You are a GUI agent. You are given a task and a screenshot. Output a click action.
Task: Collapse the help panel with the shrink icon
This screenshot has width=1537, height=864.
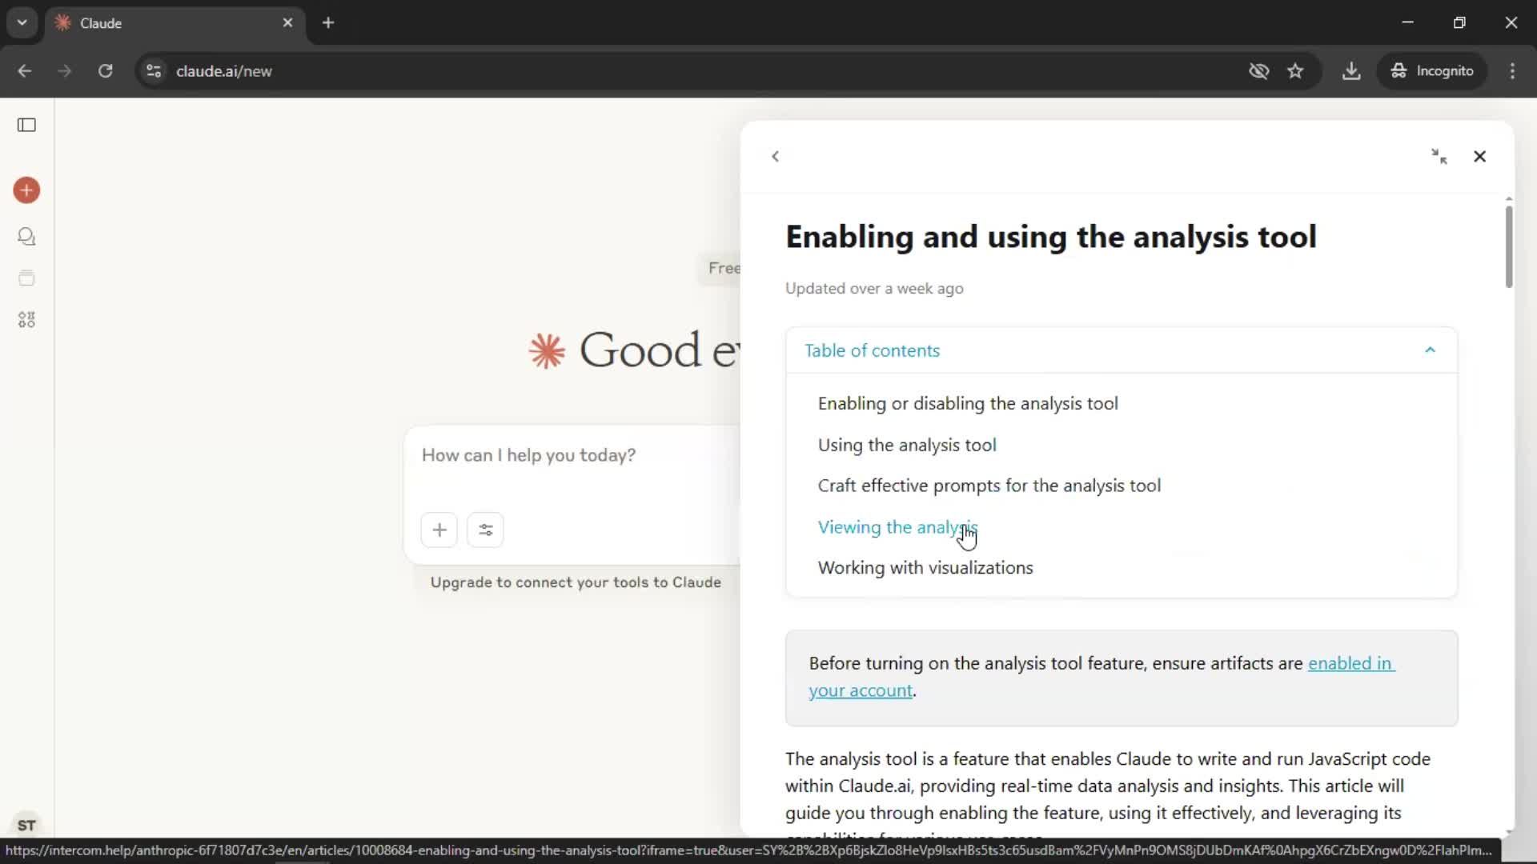[1439, 156]
